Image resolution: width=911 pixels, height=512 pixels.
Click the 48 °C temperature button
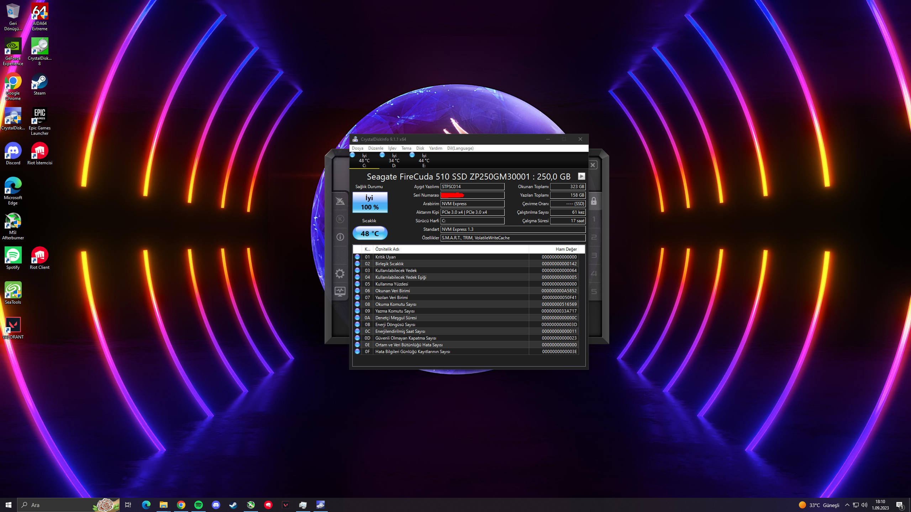[370, 234]
